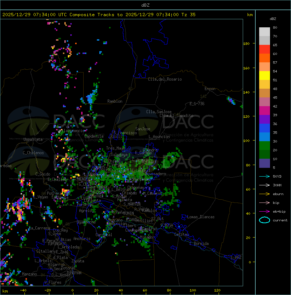The width and height of the screenshot is (291, 295).
Task: Click the 'Composite Tracks' timestamp header text
Action: [x=99, y=15]
